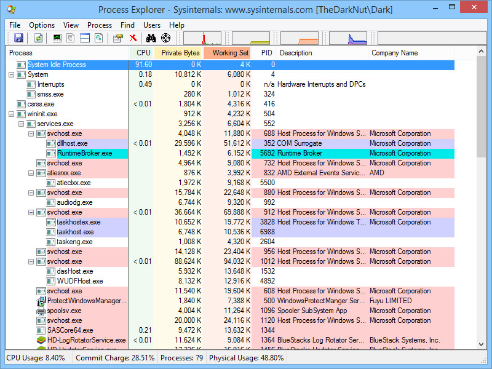The width and height of the screenshot is (492, 369).
Task: Click the crosshair Find Window's Process icon
Action: tap(165, 38)
